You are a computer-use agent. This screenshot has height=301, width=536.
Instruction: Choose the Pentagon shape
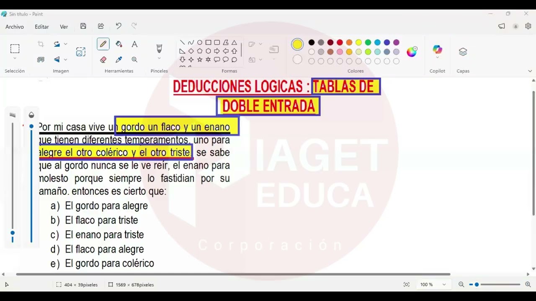click(x=200, y=51)
